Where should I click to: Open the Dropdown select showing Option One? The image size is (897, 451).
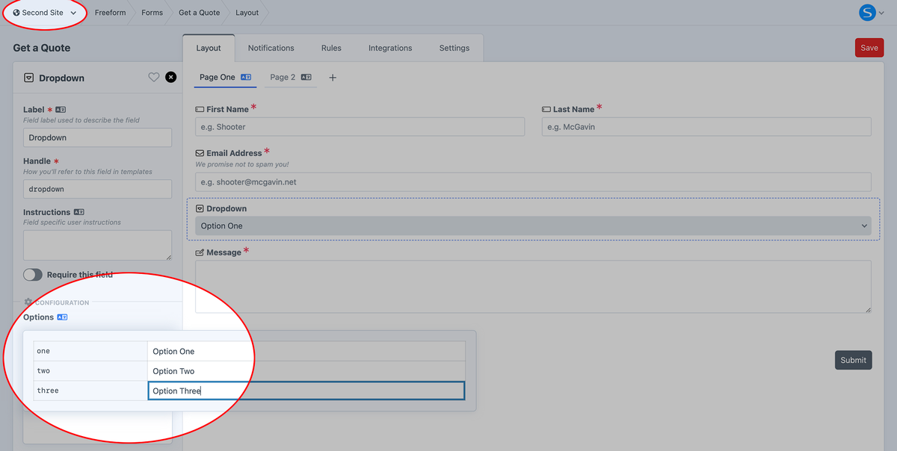(533, 225)
